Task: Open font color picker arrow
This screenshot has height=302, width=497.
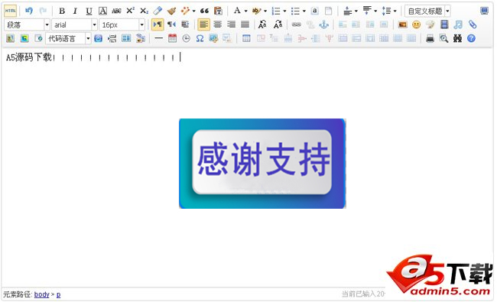Action: 245,11
